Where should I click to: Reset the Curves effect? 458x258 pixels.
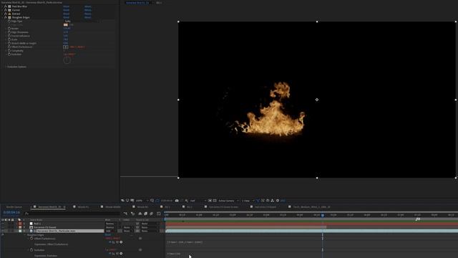click(67, 10)
